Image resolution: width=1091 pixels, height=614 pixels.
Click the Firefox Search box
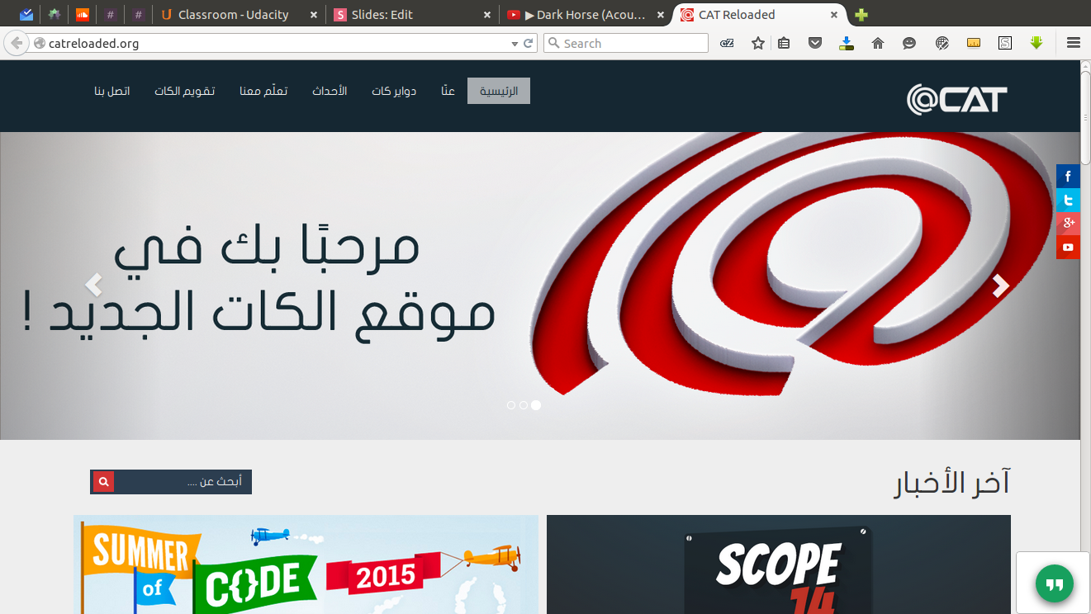pyautogui.click(x=626, y=43)
